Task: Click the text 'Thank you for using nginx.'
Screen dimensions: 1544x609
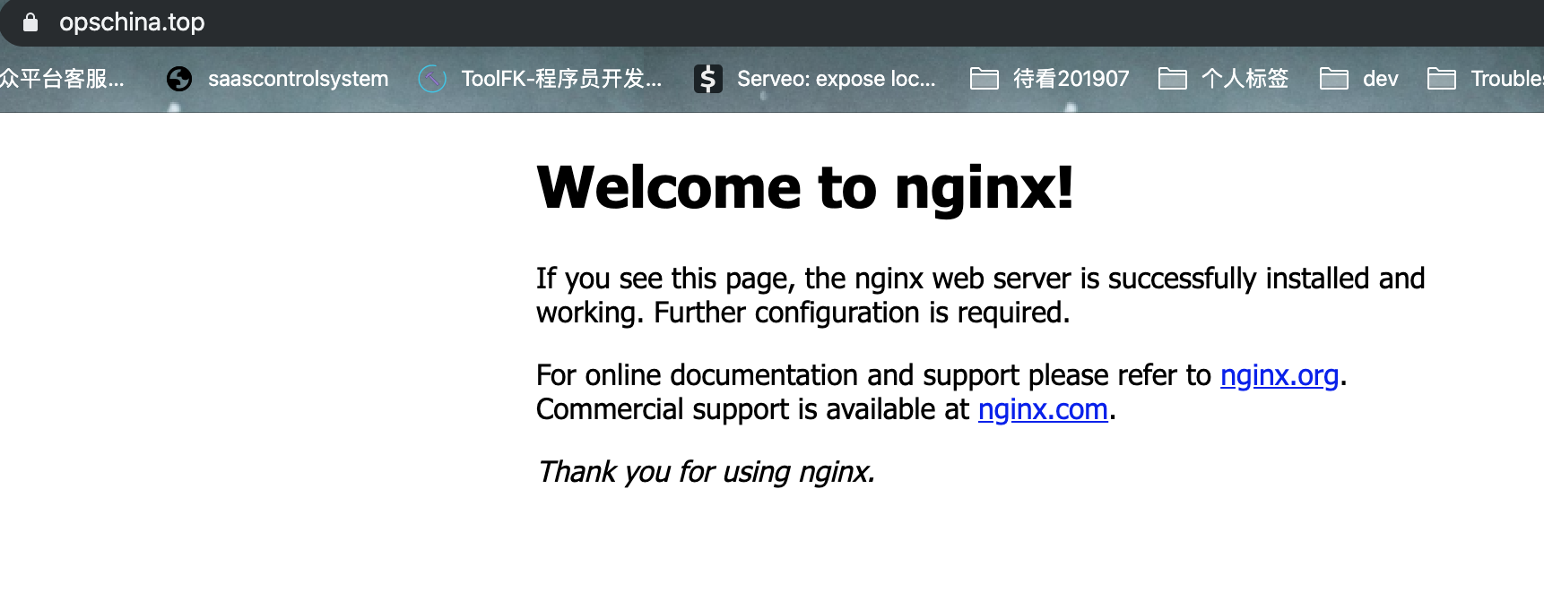Action: coord(706,472)
